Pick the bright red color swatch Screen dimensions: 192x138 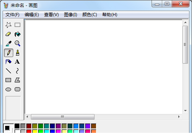coord(29,131)
